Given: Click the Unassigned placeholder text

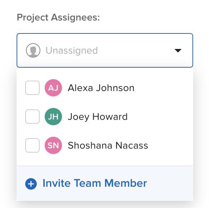Looking at the screenshot, I should tap(72, 50).
